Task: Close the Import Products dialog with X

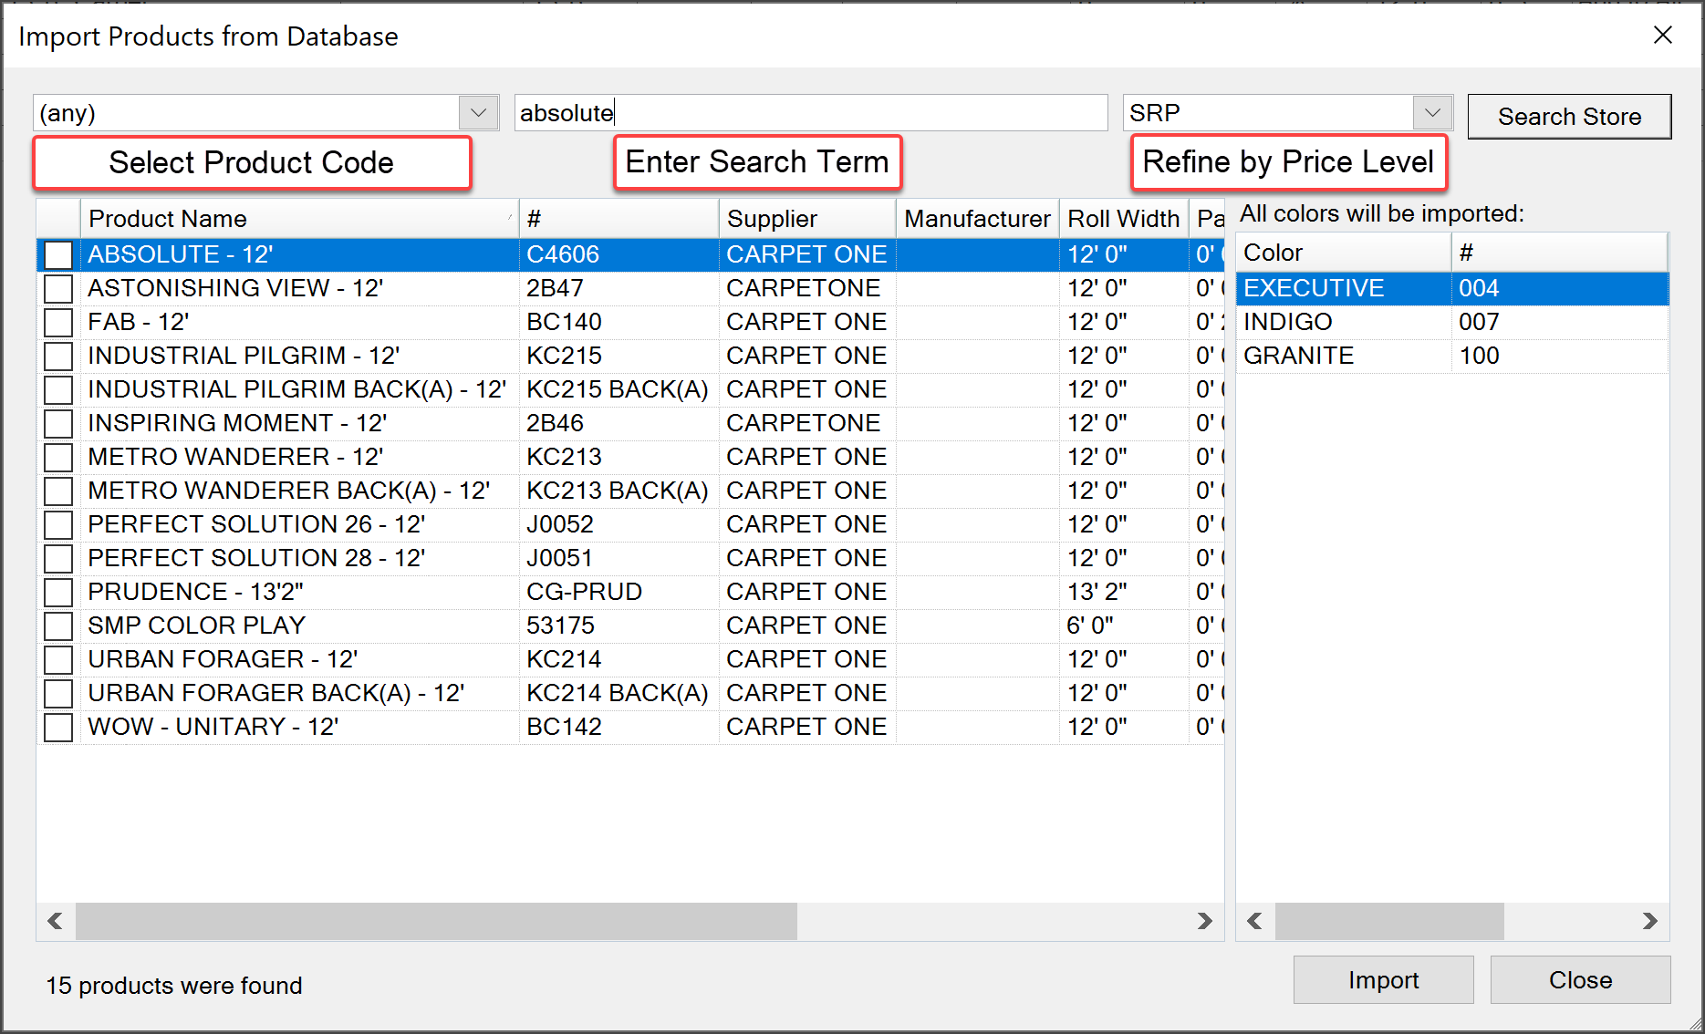Action: 1663,35
